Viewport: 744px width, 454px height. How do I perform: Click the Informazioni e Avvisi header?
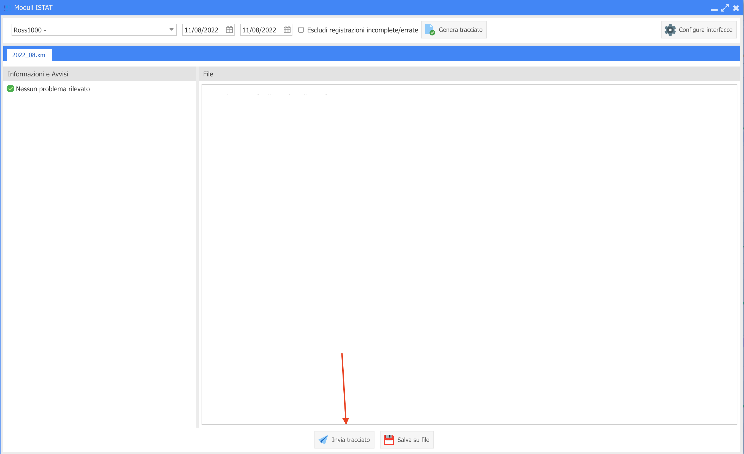[100, 74]
